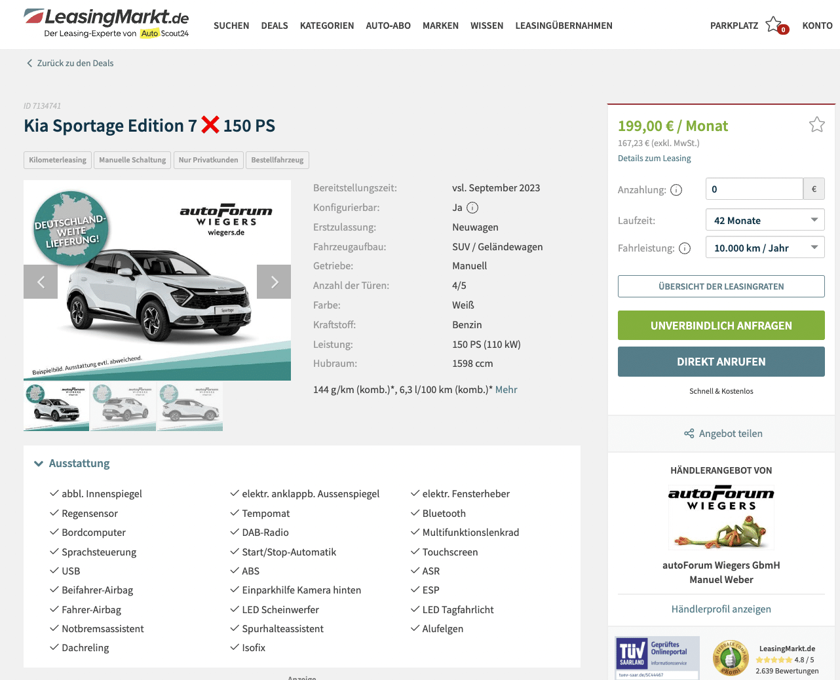Image resolution: width=840 pixels, height=680 pixels.
Task: Open the Laufzeit 42 Monate dropdown
Action: pyautogui.click(x=765, y=220)
